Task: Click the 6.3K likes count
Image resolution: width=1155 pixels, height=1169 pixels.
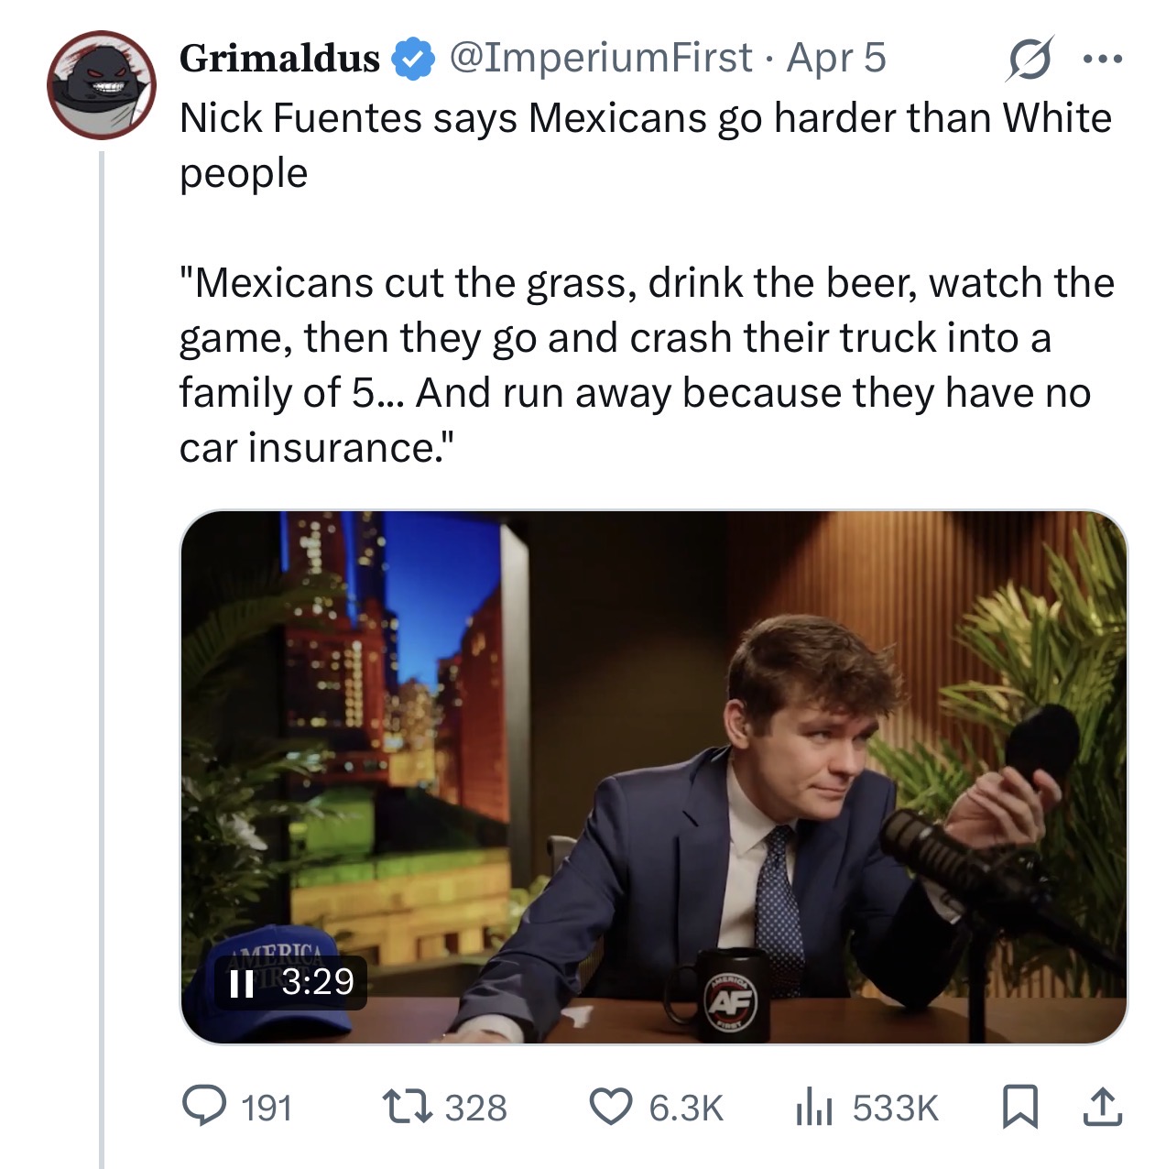Action: (686, 1108)
